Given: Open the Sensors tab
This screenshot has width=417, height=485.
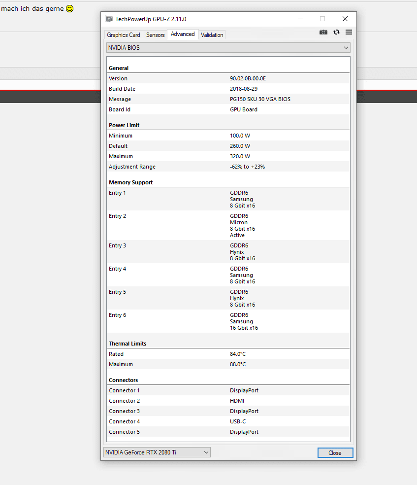Looking at the screenshot, I should tap(156, 35).
